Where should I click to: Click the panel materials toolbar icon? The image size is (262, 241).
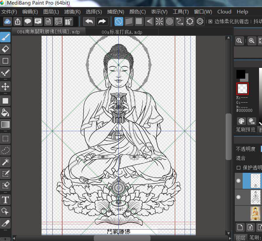(58, 21)
